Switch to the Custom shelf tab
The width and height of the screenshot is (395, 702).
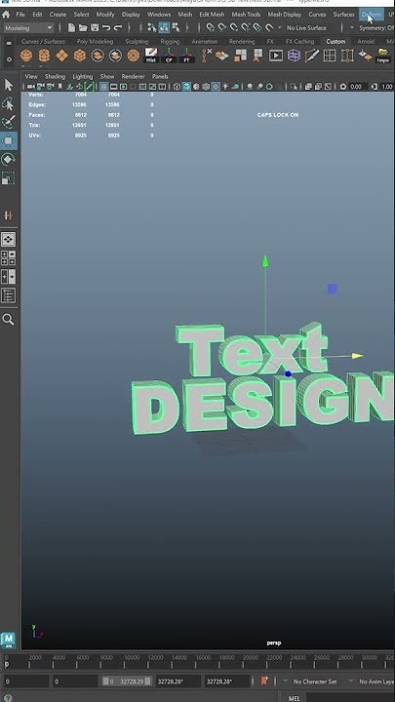(x=336, y=41)
